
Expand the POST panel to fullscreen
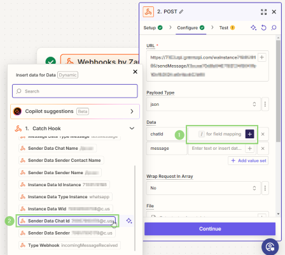pyautogui.click(x=263, y=12)
